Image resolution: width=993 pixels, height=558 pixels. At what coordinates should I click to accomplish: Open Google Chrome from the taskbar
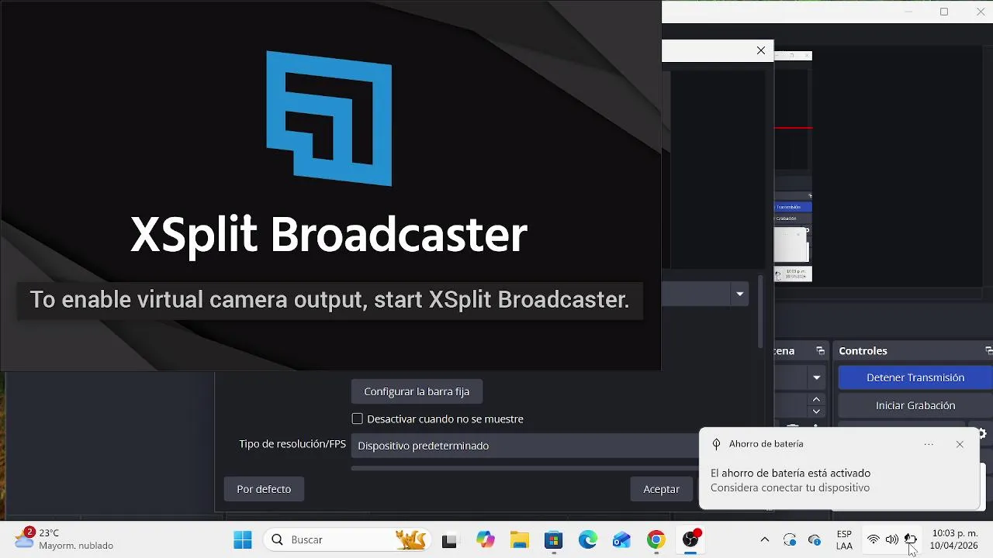coord(656,540)
